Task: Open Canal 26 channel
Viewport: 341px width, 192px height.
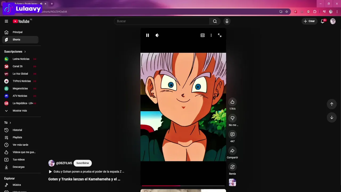Action: pyautogui.click(x=20, y=66)
